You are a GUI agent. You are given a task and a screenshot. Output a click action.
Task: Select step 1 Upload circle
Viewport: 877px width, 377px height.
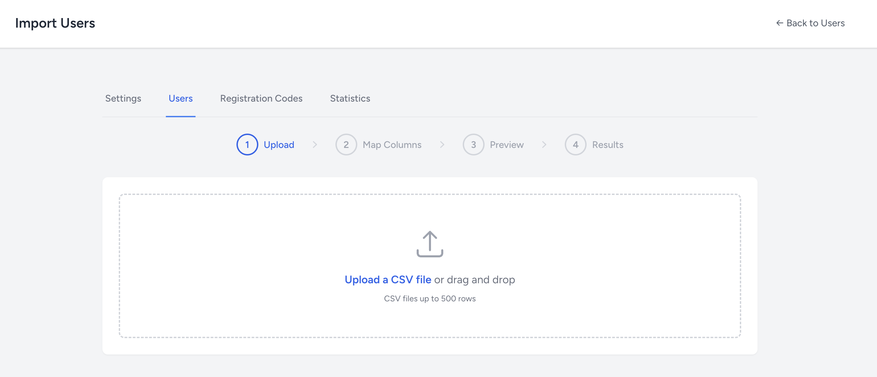point(247,144)
